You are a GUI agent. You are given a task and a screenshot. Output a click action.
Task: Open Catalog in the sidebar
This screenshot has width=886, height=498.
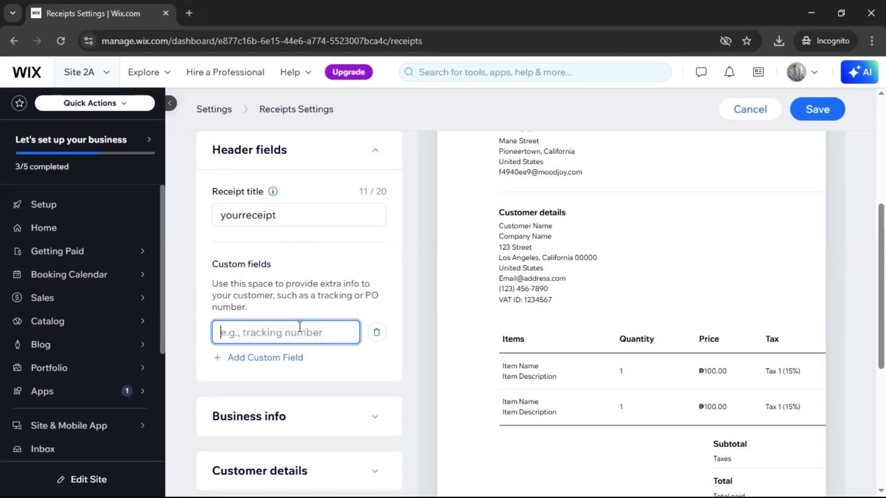pyautogui.click(x=48, y=321)
